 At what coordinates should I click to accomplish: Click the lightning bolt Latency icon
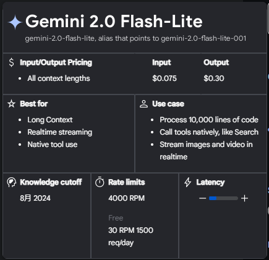pyautogui.click(x=188, y=182)
